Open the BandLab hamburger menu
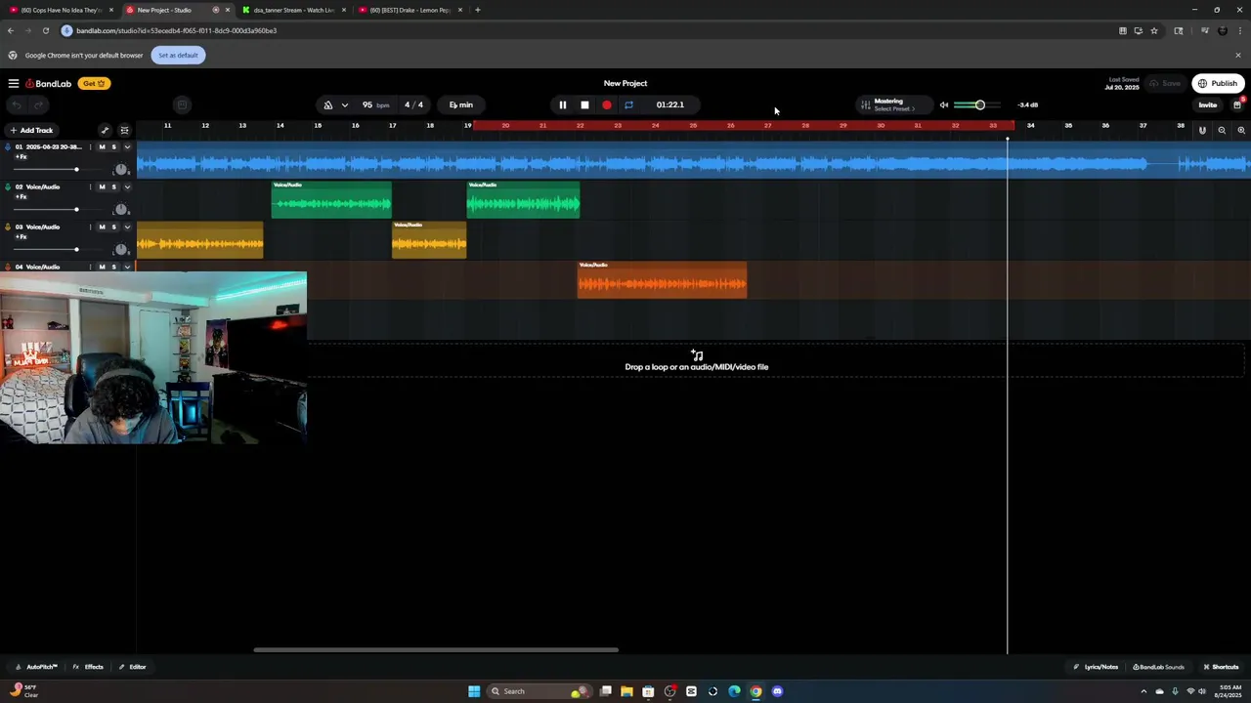Image resolution: width=1251 pixels, height=703 pixels. [14, 84]
